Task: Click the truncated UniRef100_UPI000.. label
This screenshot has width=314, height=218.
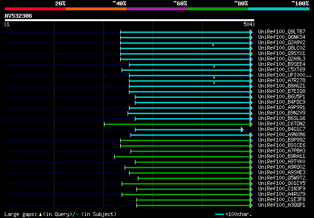Action: (x=285, y=75)
